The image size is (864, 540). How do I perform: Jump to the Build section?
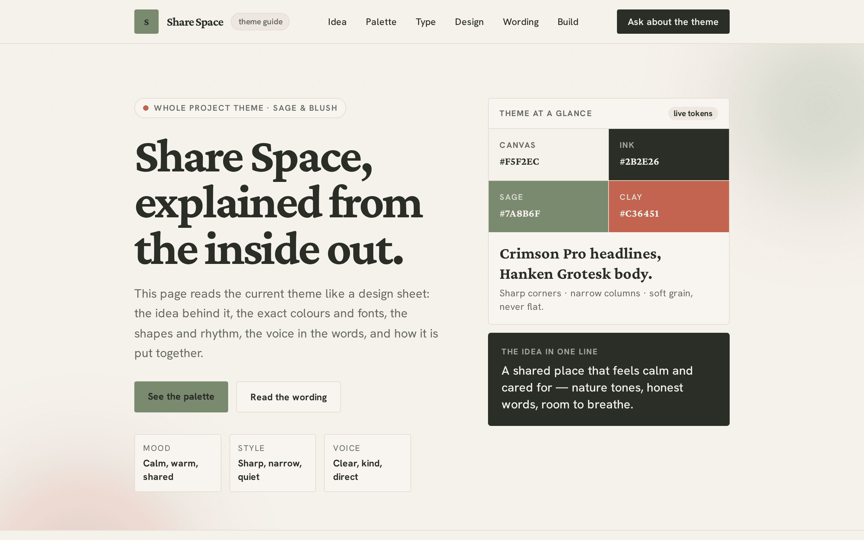[568, 22]
